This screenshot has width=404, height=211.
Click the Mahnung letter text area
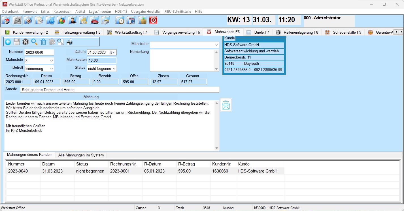(x=110, y=125)
